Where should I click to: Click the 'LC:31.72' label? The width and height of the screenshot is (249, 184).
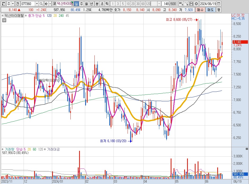click(238, 15)
